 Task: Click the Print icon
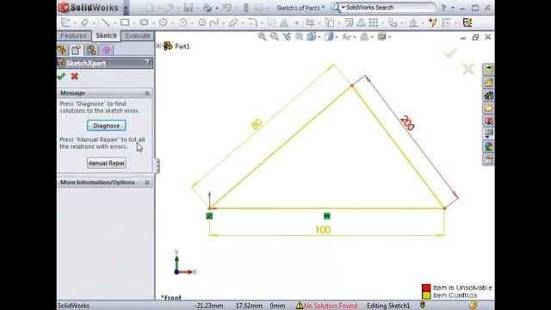point(207,8)
